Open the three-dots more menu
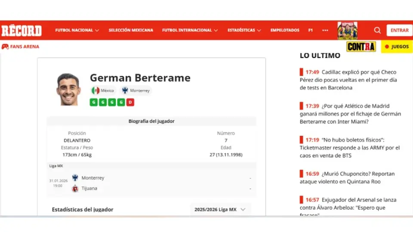The width and height of the screenshot is (413, 232). [325, 30]
